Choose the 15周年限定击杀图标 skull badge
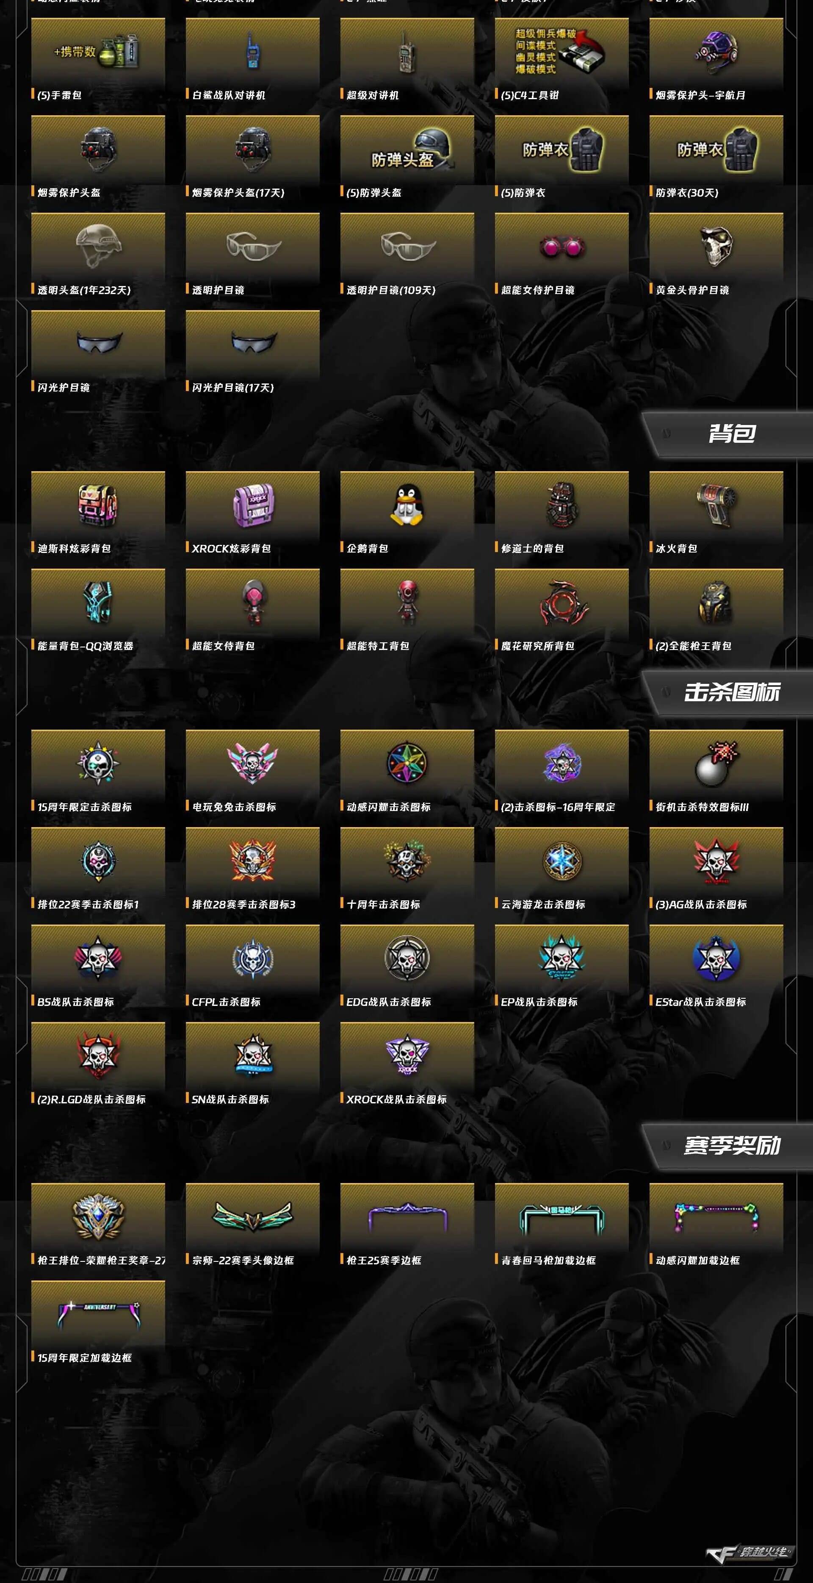This screenshot has height=1583, width=813. [98, 763]
